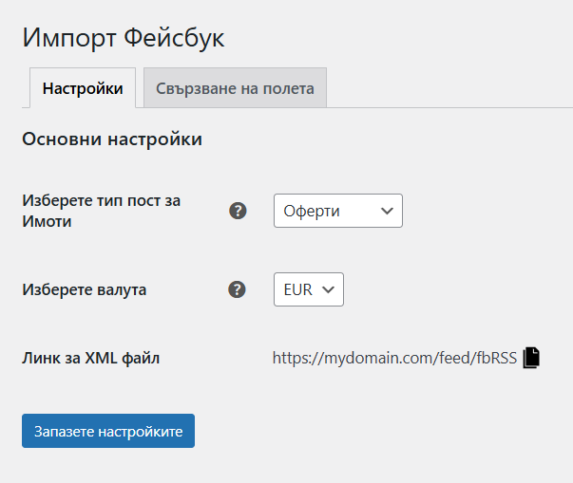Image resolution: width=573 pixels, height=483 pixels.
Task: Click the chevron arrow in the EUR select
Action: point(329,289)
